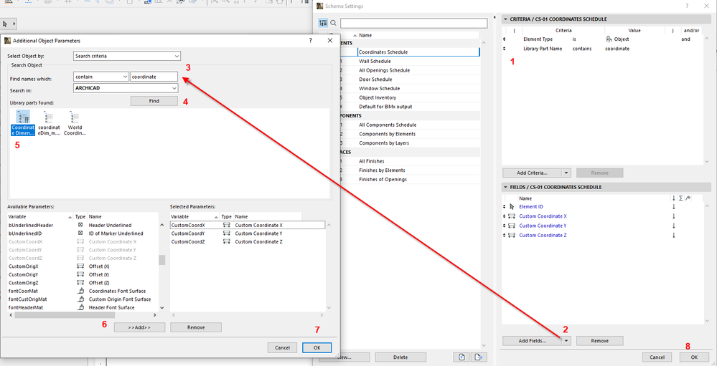Switch to tree view icon in Scheme Settings

coord(323,23)
